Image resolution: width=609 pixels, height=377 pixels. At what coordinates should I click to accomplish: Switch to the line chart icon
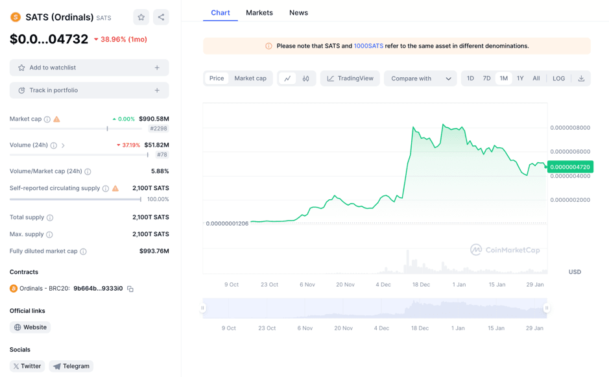click(x=287, y=79)
